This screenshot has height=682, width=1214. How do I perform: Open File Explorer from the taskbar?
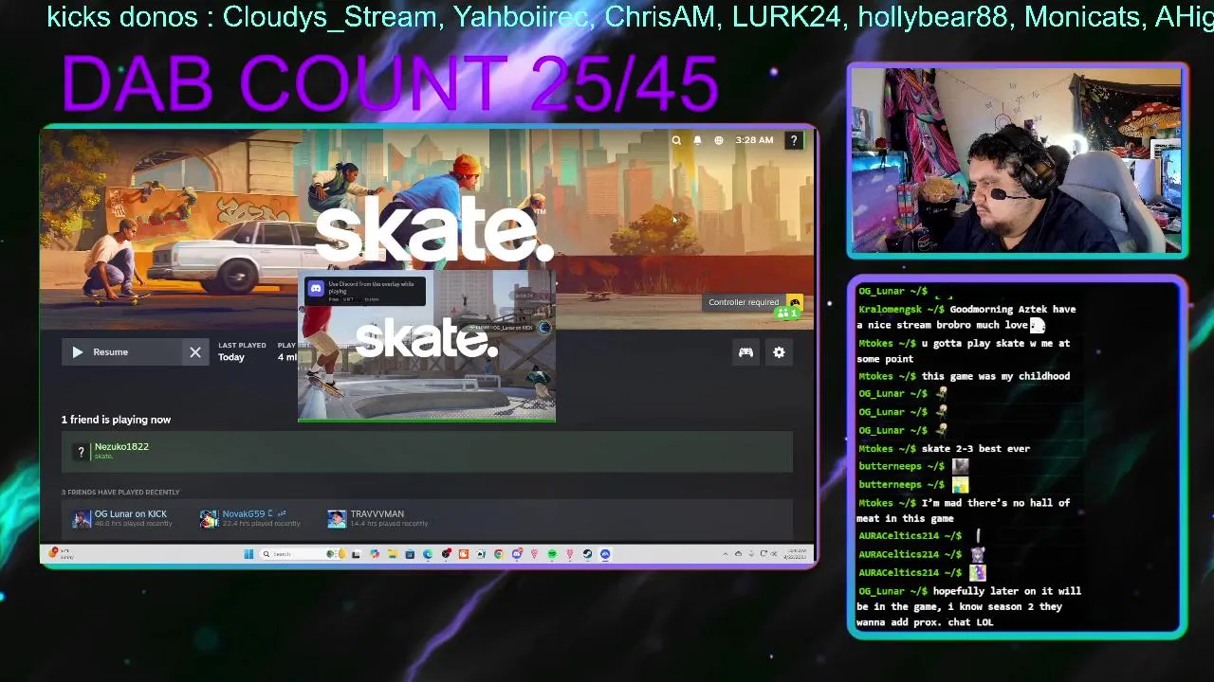(x=393, y=554)
